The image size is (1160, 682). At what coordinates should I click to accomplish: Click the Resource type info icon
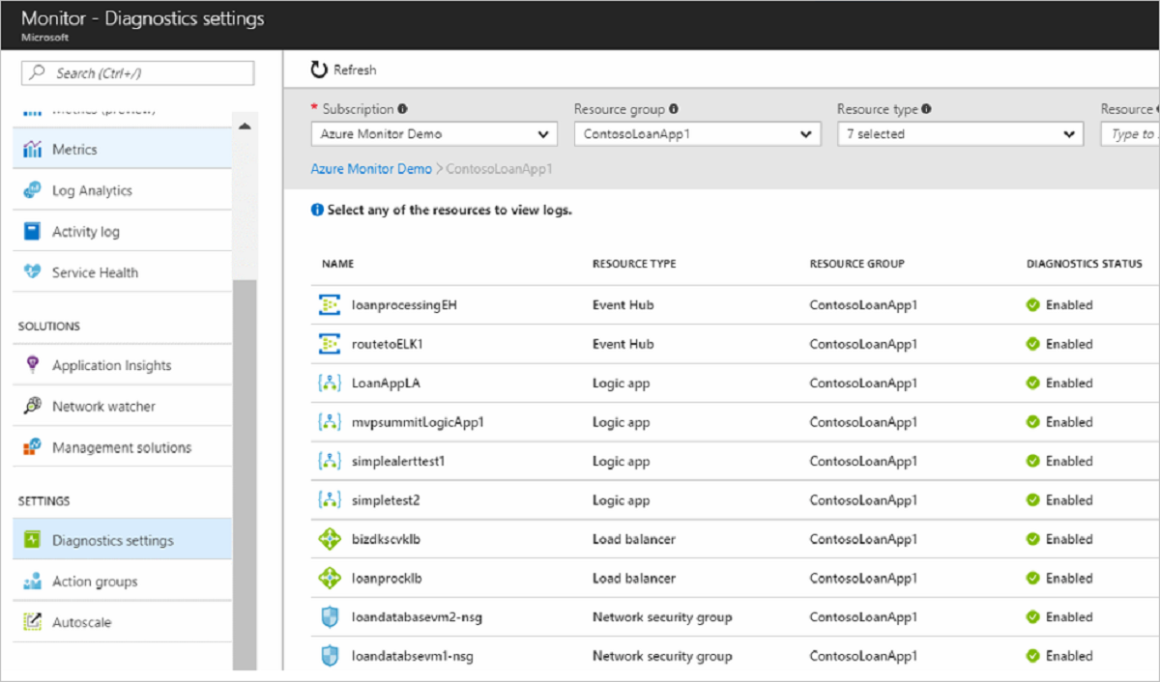click(x=927, y=109)
